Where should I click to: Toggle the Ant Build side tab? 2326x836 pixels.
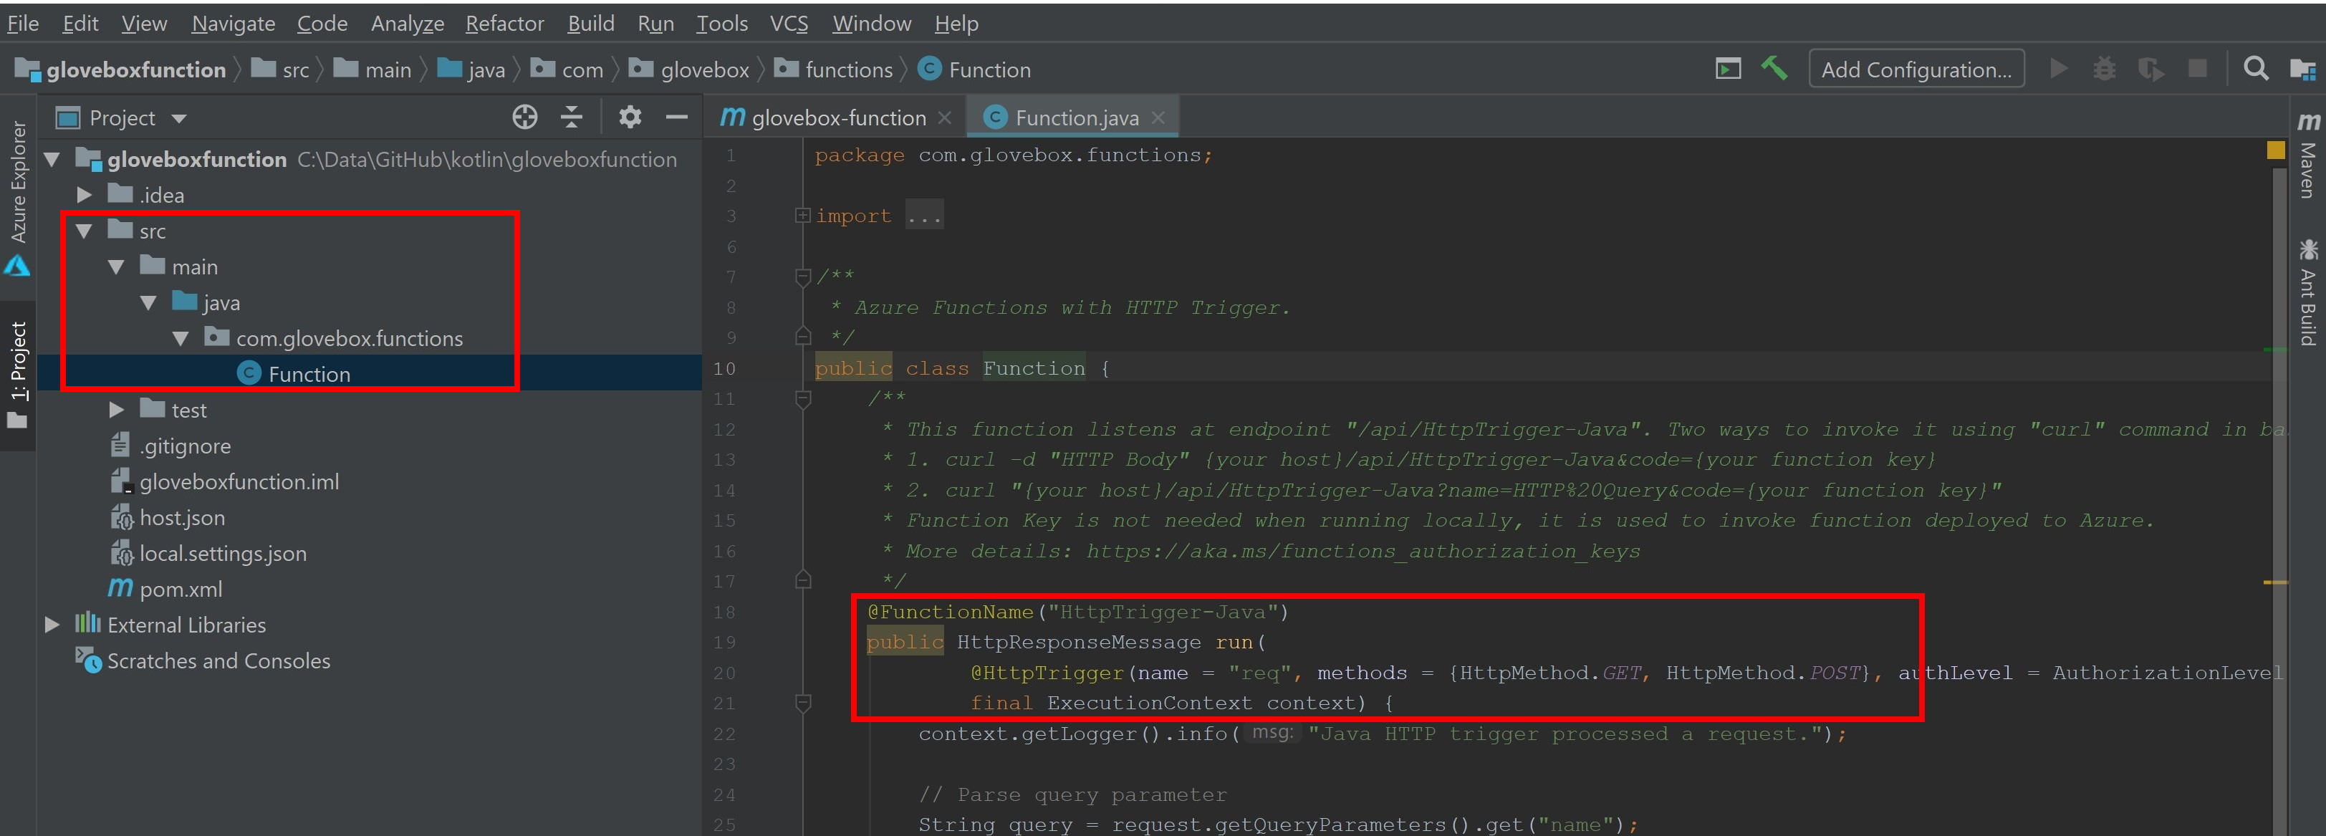pyautogui.click(x=2308, y=294)
